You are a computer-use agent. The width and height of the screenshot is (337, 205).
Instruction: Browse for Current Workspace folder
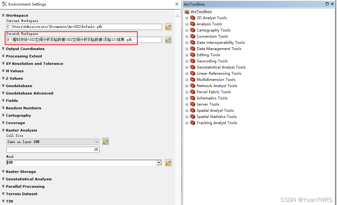pos(168,27)
